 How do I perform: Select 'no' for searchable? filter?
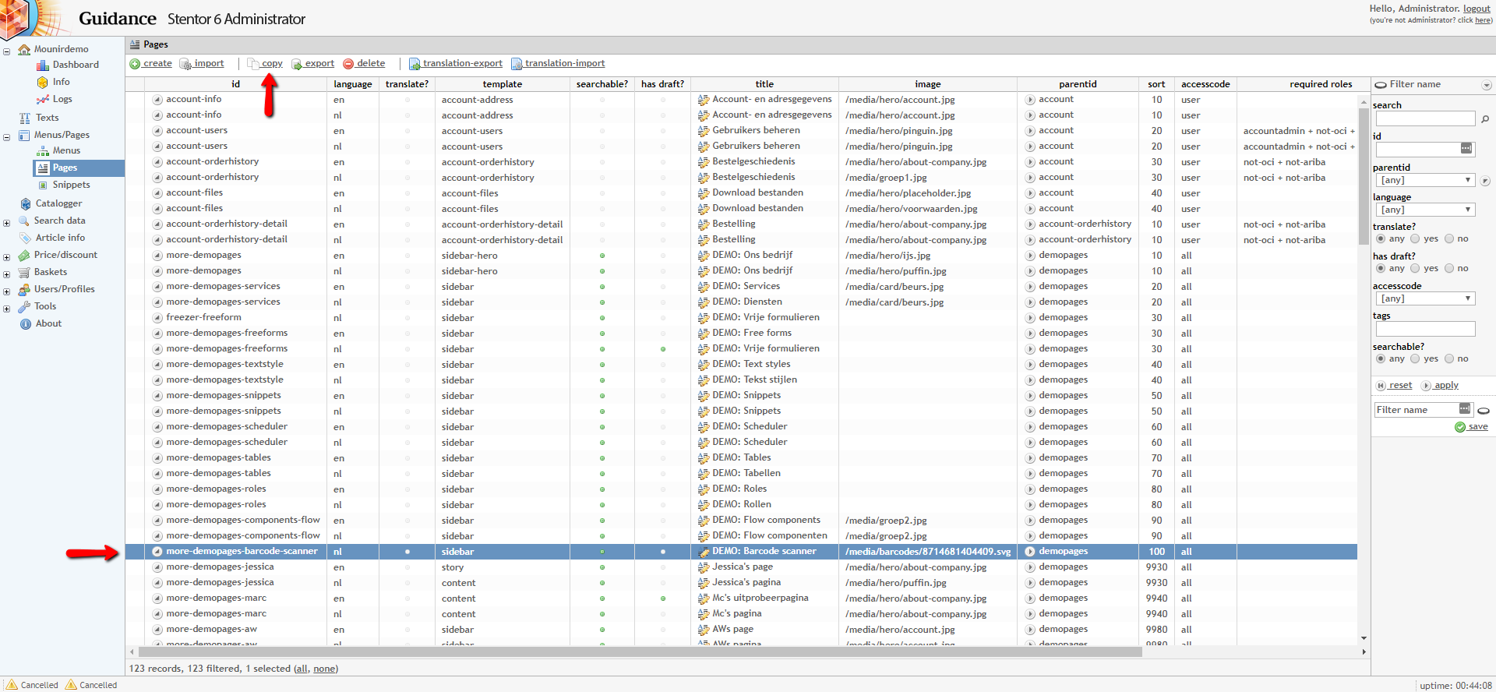pos(1449,359)
